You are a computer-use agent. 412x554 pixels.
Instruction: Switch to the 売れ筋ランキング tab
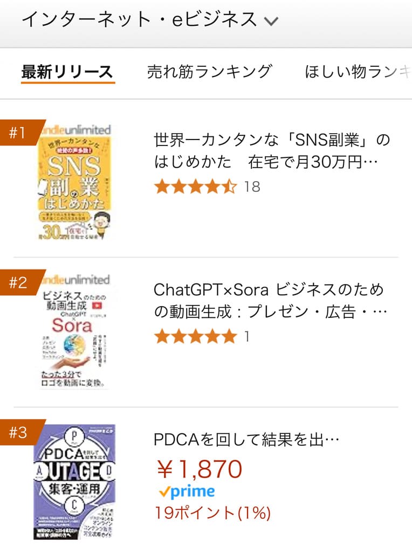coord(210,72)
